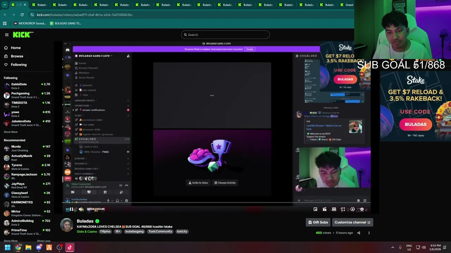Viewport: 451px width, 253px height.
Task: Select the Filipino language tag
Action: click(x=105, y=232)
